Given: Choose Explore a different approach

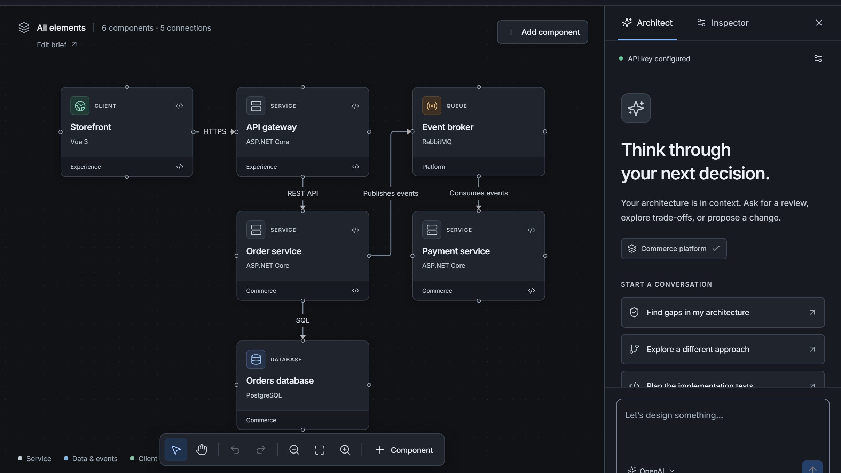Looking at the screenshot, I should click(723, 349).
